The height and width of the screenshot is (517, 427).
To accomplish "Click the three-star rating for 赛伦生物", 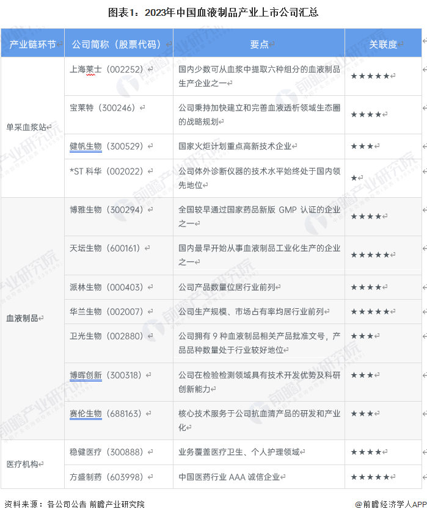I will click(x=362, y=413).
